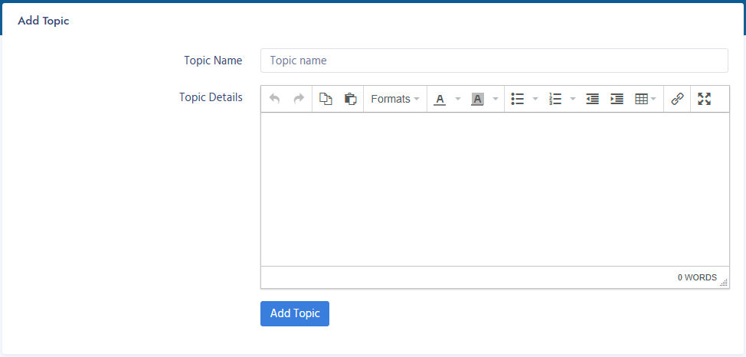The image size is (746, 357).
Task: Click the Redo arrow icon
Action: pos(299,99)
